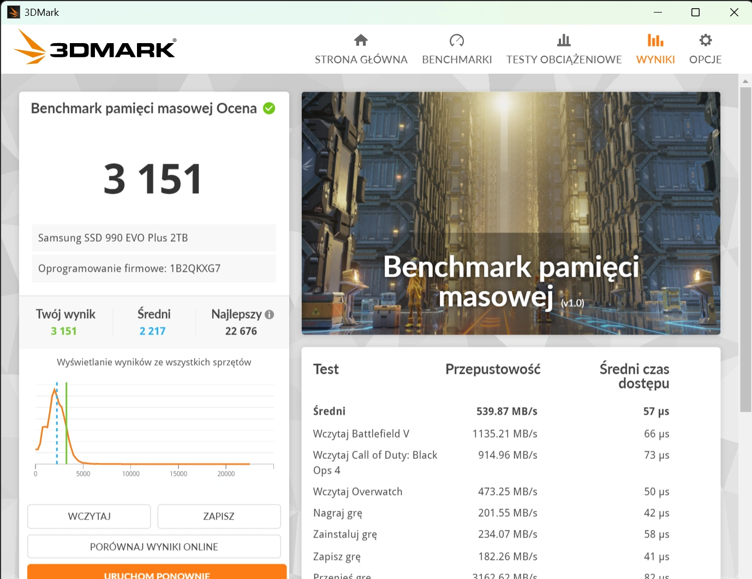The width and height of the screenshot is (752, 579).
Task: Click the scrollbar up arrow
Action: (x=745, y=81)
